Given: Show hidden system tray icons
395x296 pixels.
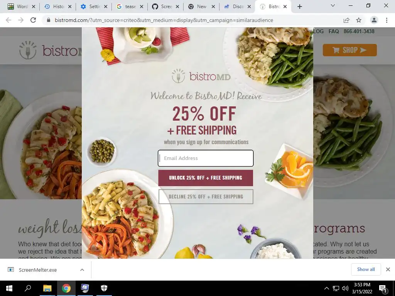Looking at the screenshot, I should click(x=326, y=288).
